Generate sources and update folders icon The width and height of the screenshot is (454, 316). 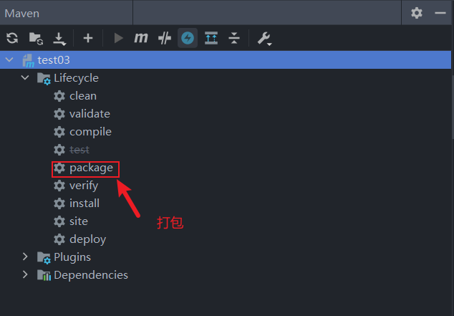(36, 38)
